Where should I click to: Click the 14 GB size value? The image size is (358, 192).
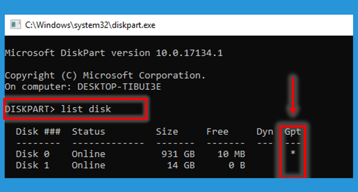pos(181,165)
